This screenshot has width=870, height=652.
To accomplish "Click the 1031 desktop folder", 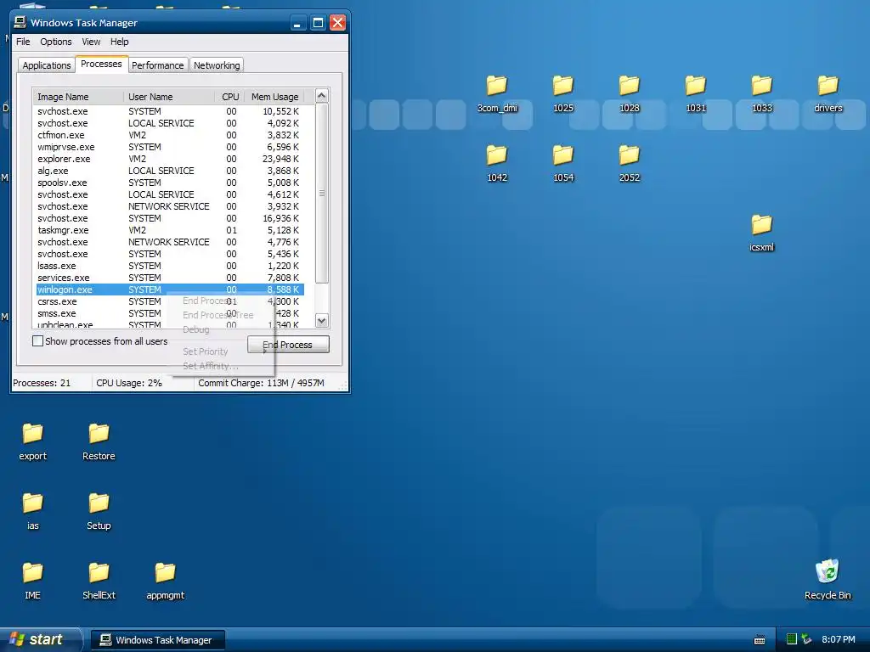I will tap(695, 86).
